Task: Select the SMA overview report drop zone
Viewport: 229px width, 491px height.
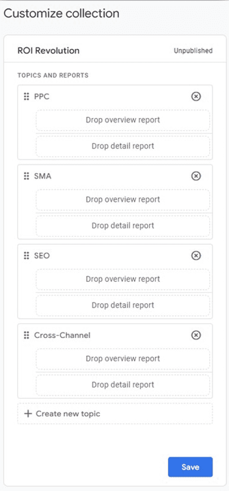Action: point(123,200)
